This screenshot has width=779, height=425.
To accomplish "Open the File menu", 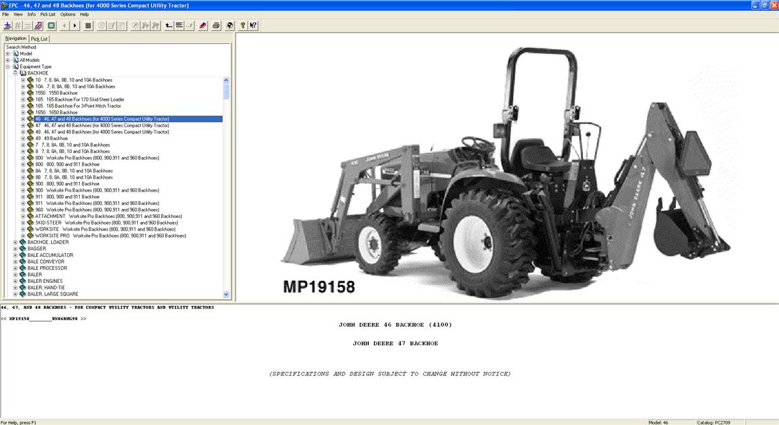I will click(5, 14).
